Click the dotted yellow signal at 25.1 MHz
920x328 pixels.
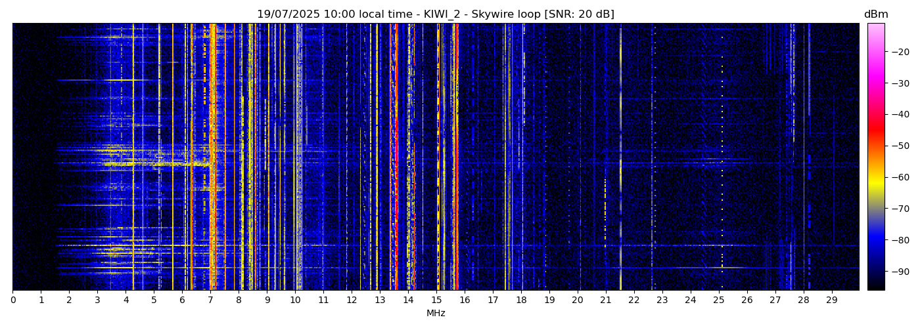point(722,157)
